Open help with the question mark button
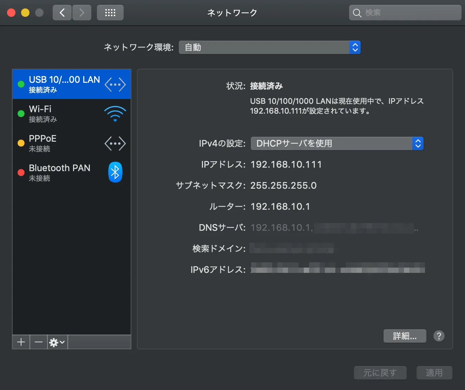 coord(439,336)
